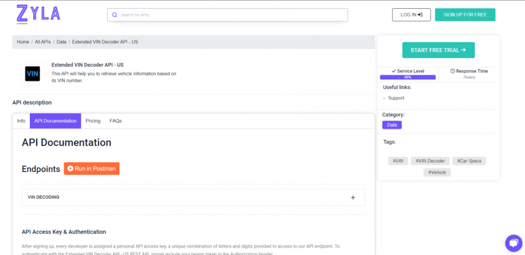Click the #Vehicle tag
Image resolution: width=525 pixels, height=255 pixels.
[437, 173]
